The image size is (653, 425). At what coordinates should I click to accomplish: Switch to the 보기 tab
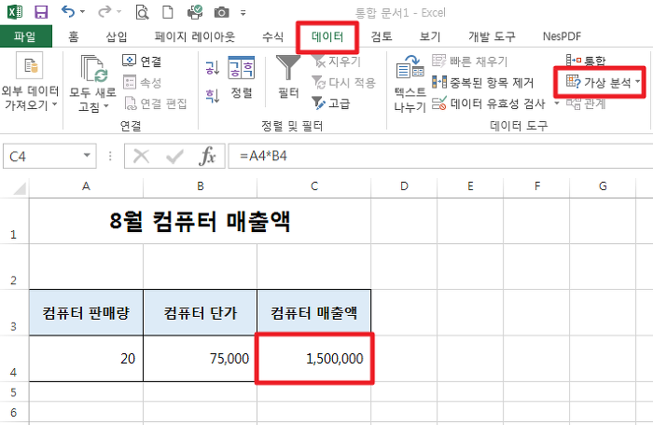tap(430, 36)
